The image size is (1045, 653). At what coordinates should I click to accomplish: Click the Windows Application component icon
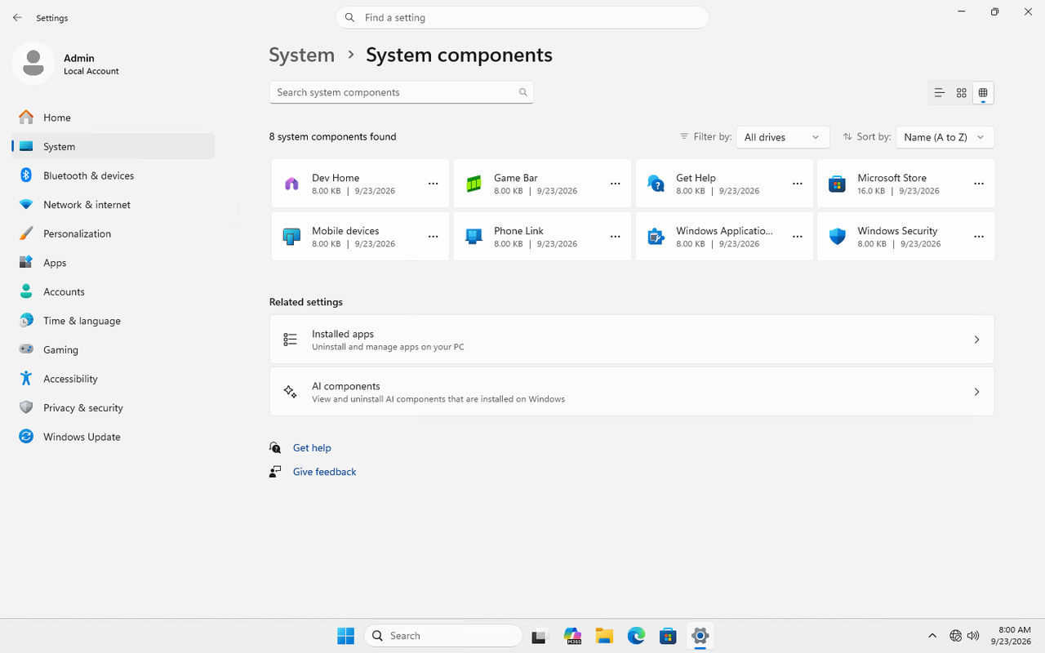(x=656, y=237)
